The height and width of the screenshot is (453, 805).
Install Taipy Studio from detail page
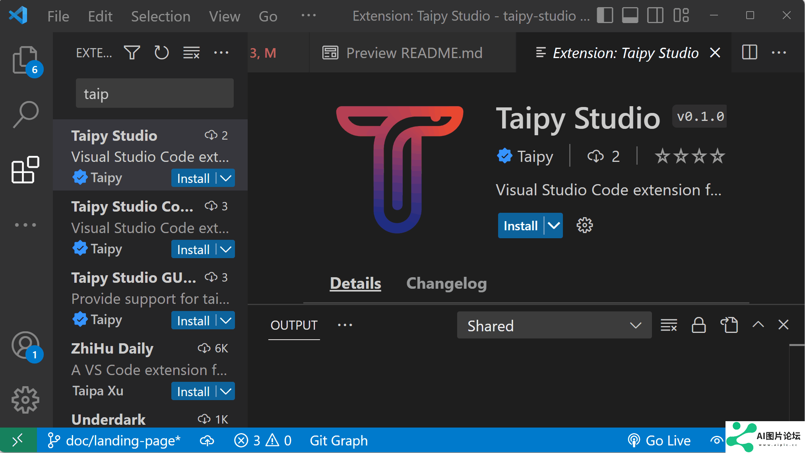[x=520, y=226]
